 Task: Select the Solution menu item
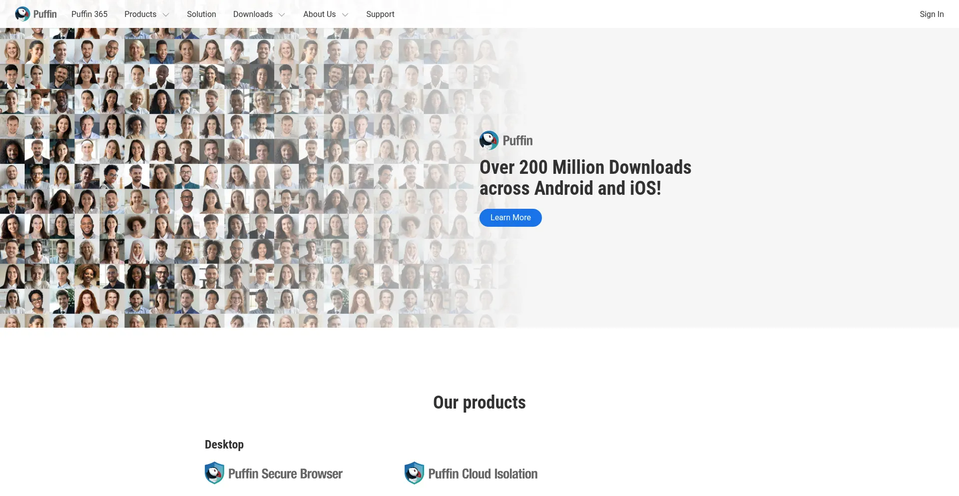pyautogui.click(x=201, y=14)
